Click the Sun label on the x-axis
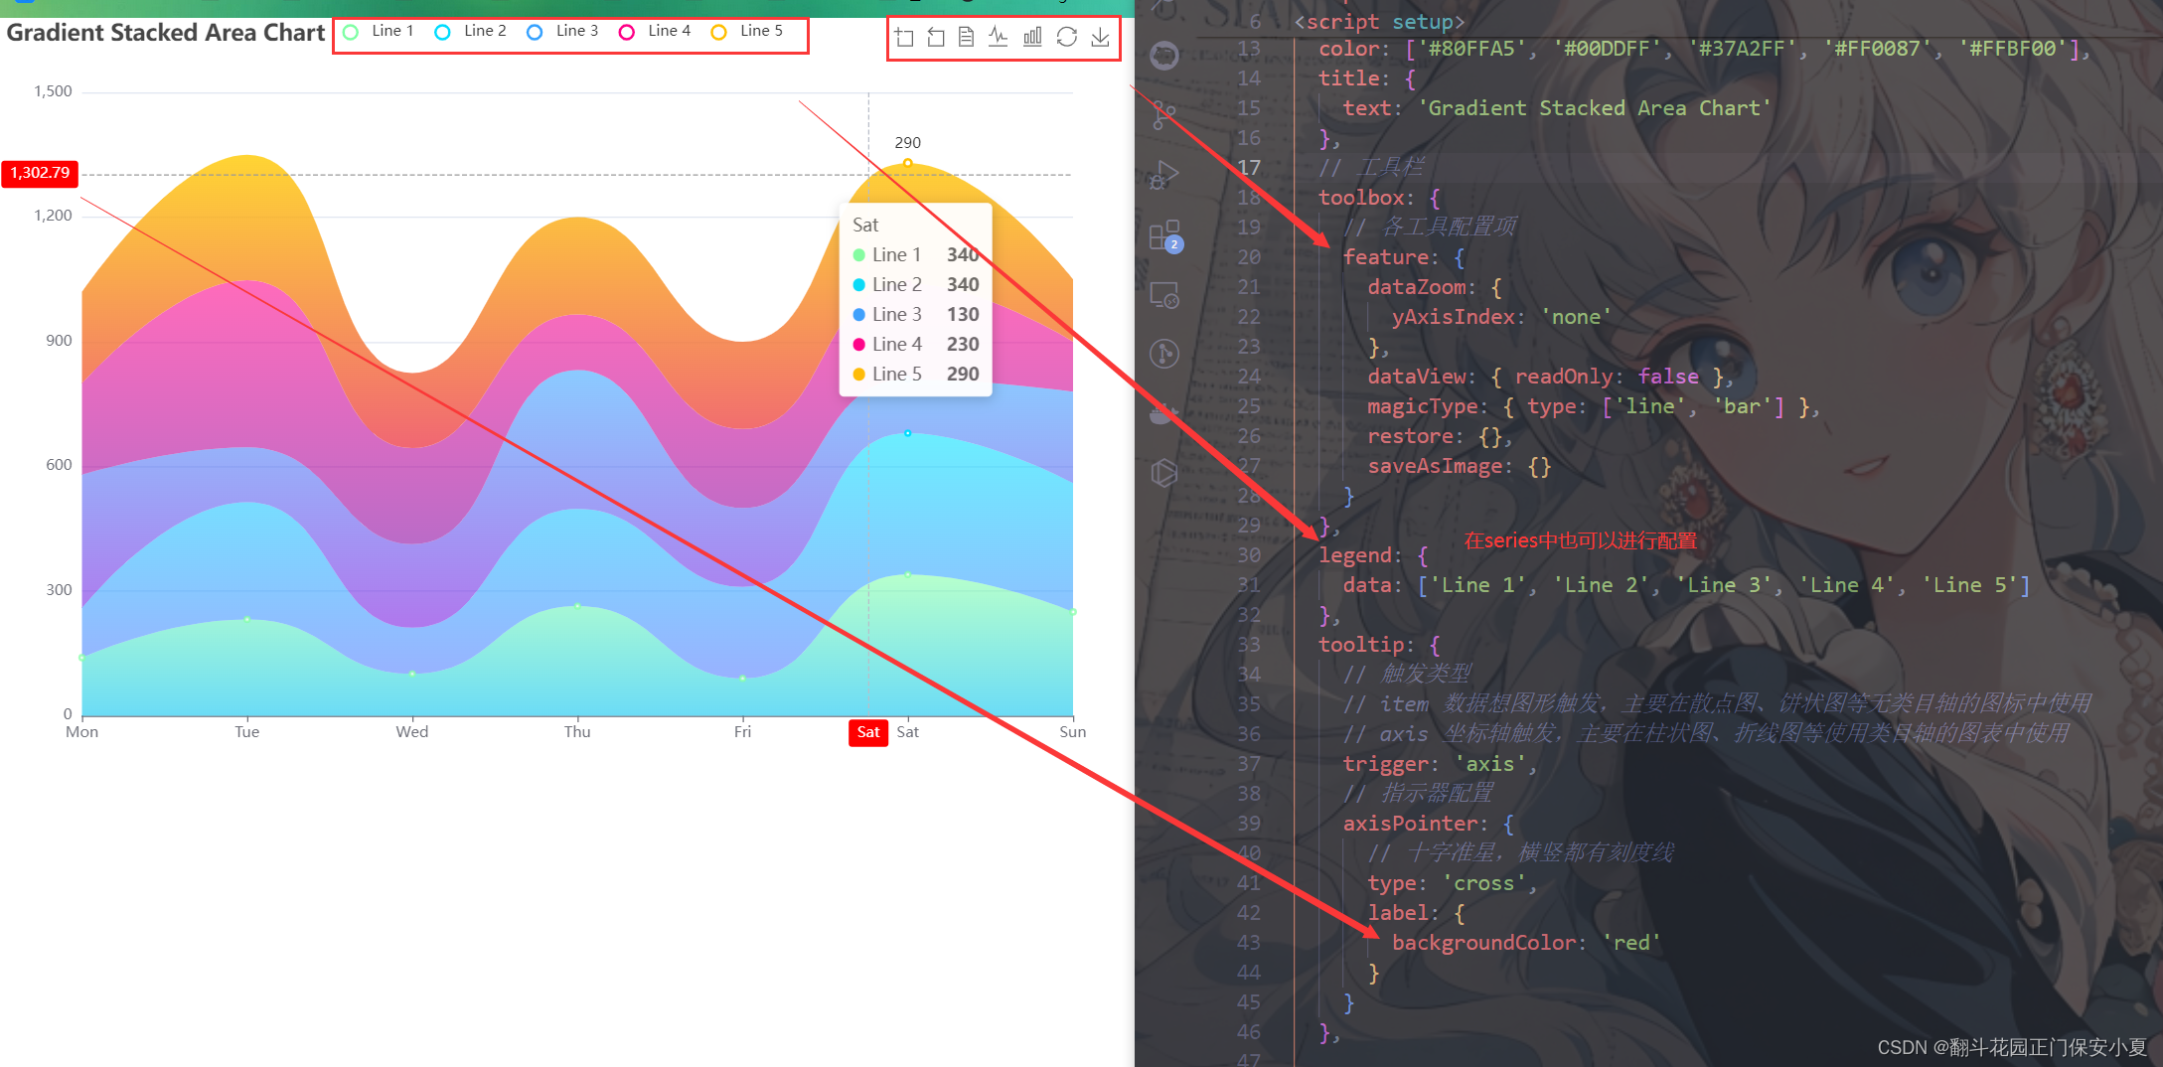Image resolution: width=2163 pixels, height=1067 pixels. click(x=1072, y=732)
